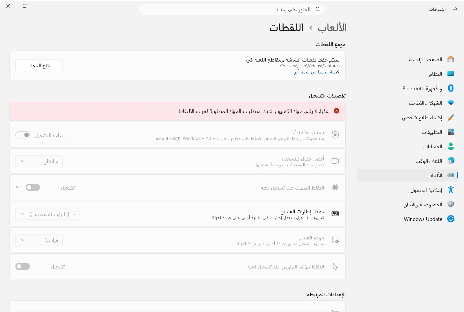Click the audio waveform icon
The width and height of the screenshot is (464, 312).
point(335,187)
